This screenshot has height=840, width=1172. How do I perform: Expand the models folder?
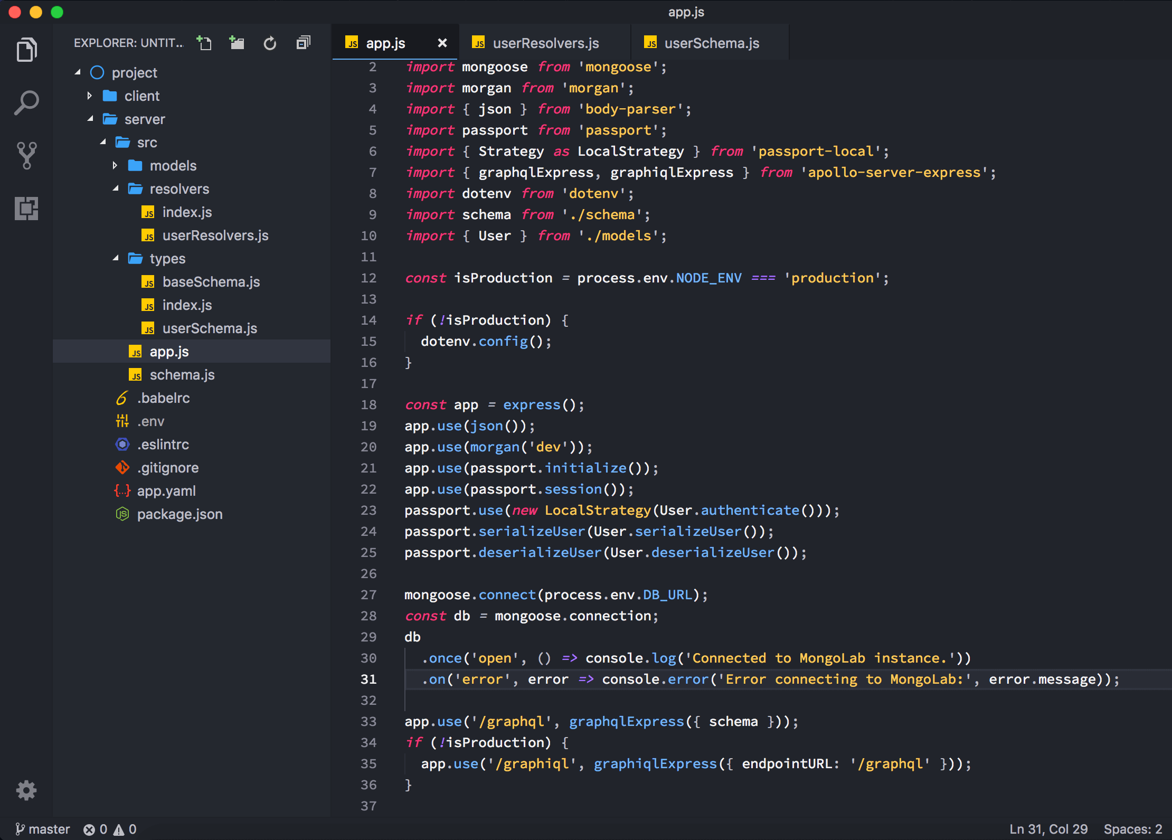(173, 166)
